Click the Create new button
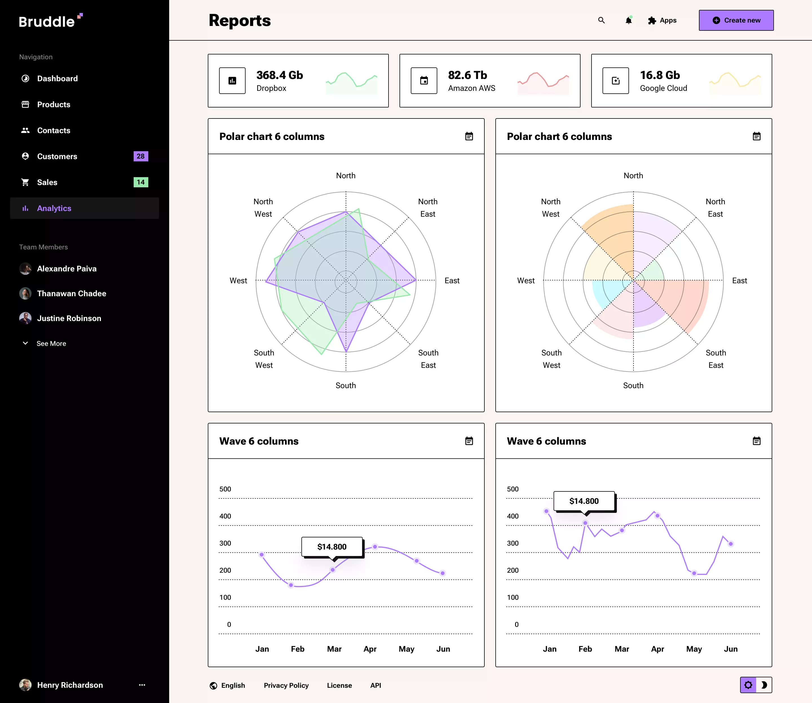The image size is (812, 703). (736, 20)
